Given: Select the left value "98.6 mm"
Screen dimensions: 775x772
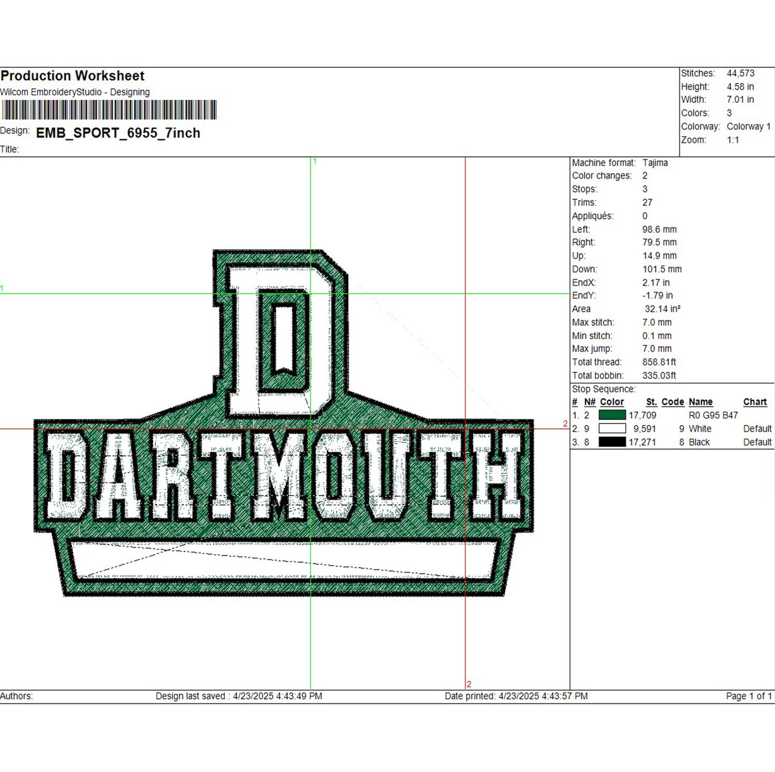Looking at the screenshot, I should [660, 229].
